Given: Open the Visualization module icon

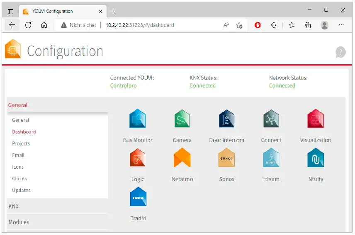Looking at the screenshot, I should click(316, 118).
